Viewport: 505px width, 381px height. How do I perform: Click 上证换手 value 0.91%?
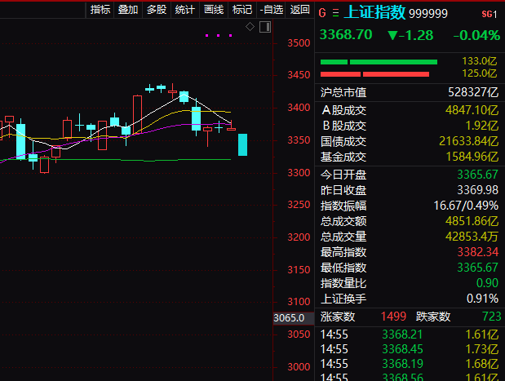482,299
